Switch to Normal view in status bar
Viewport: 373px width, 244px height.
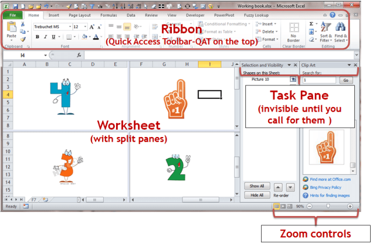tap(276, 206)
